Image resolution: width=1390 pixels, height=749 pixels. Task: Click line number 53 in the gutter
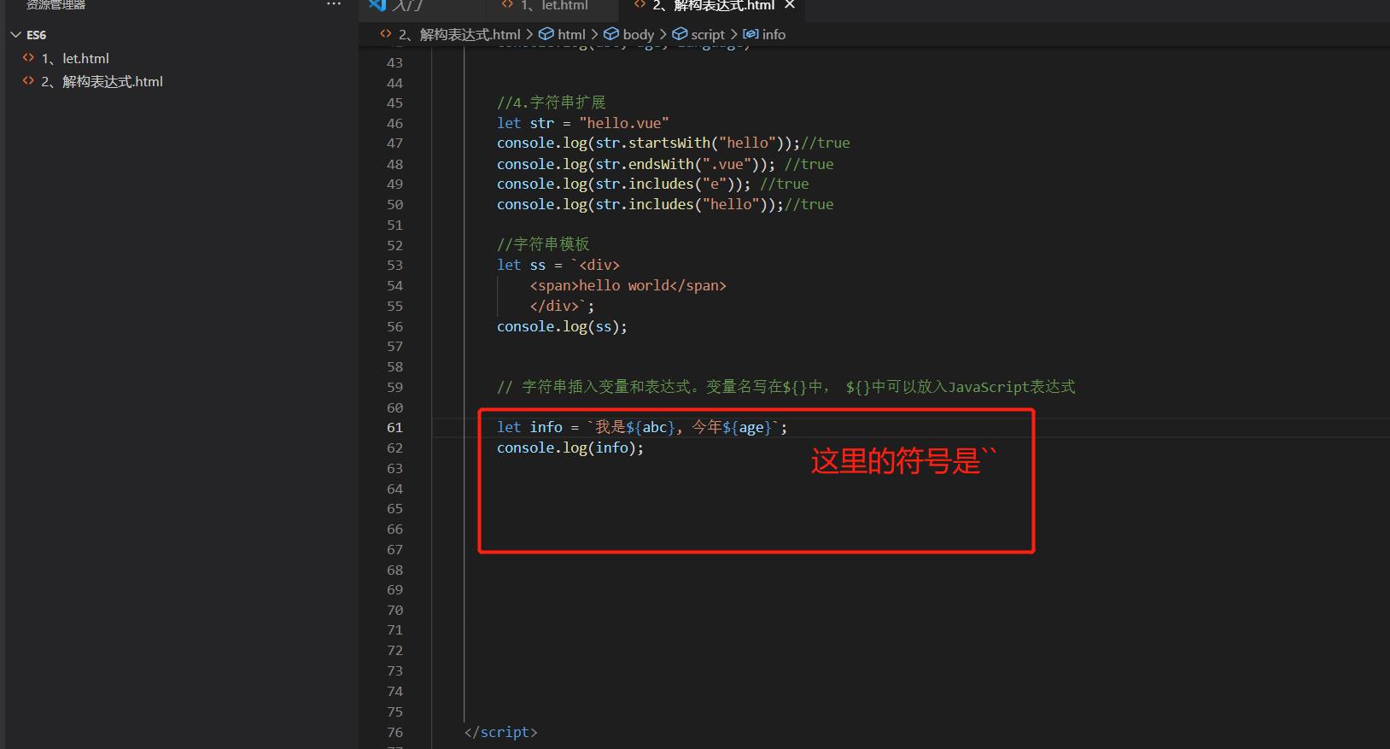click(394, 265)
